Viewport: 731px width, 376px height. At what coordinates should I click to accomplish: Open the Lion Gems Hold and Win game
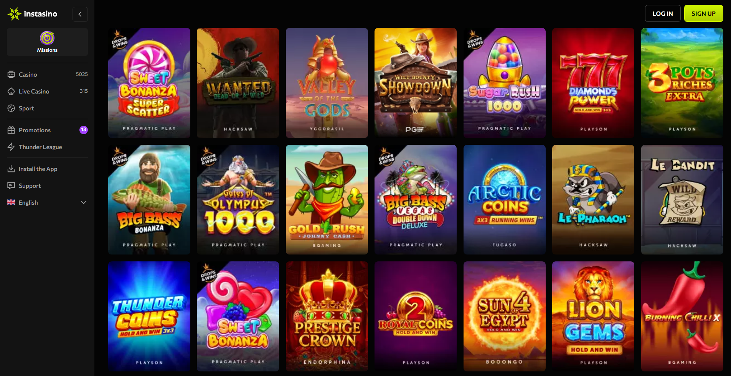(593, 316)
